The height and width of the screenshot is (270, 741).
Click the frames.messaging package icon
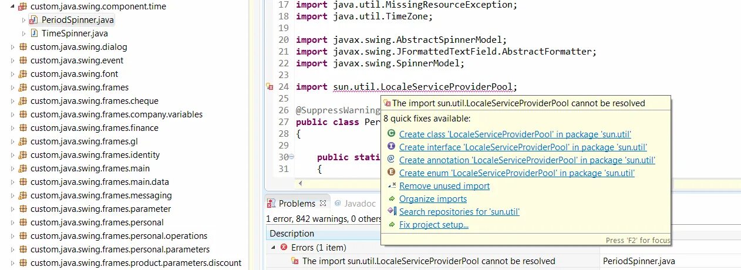[23, 195]
